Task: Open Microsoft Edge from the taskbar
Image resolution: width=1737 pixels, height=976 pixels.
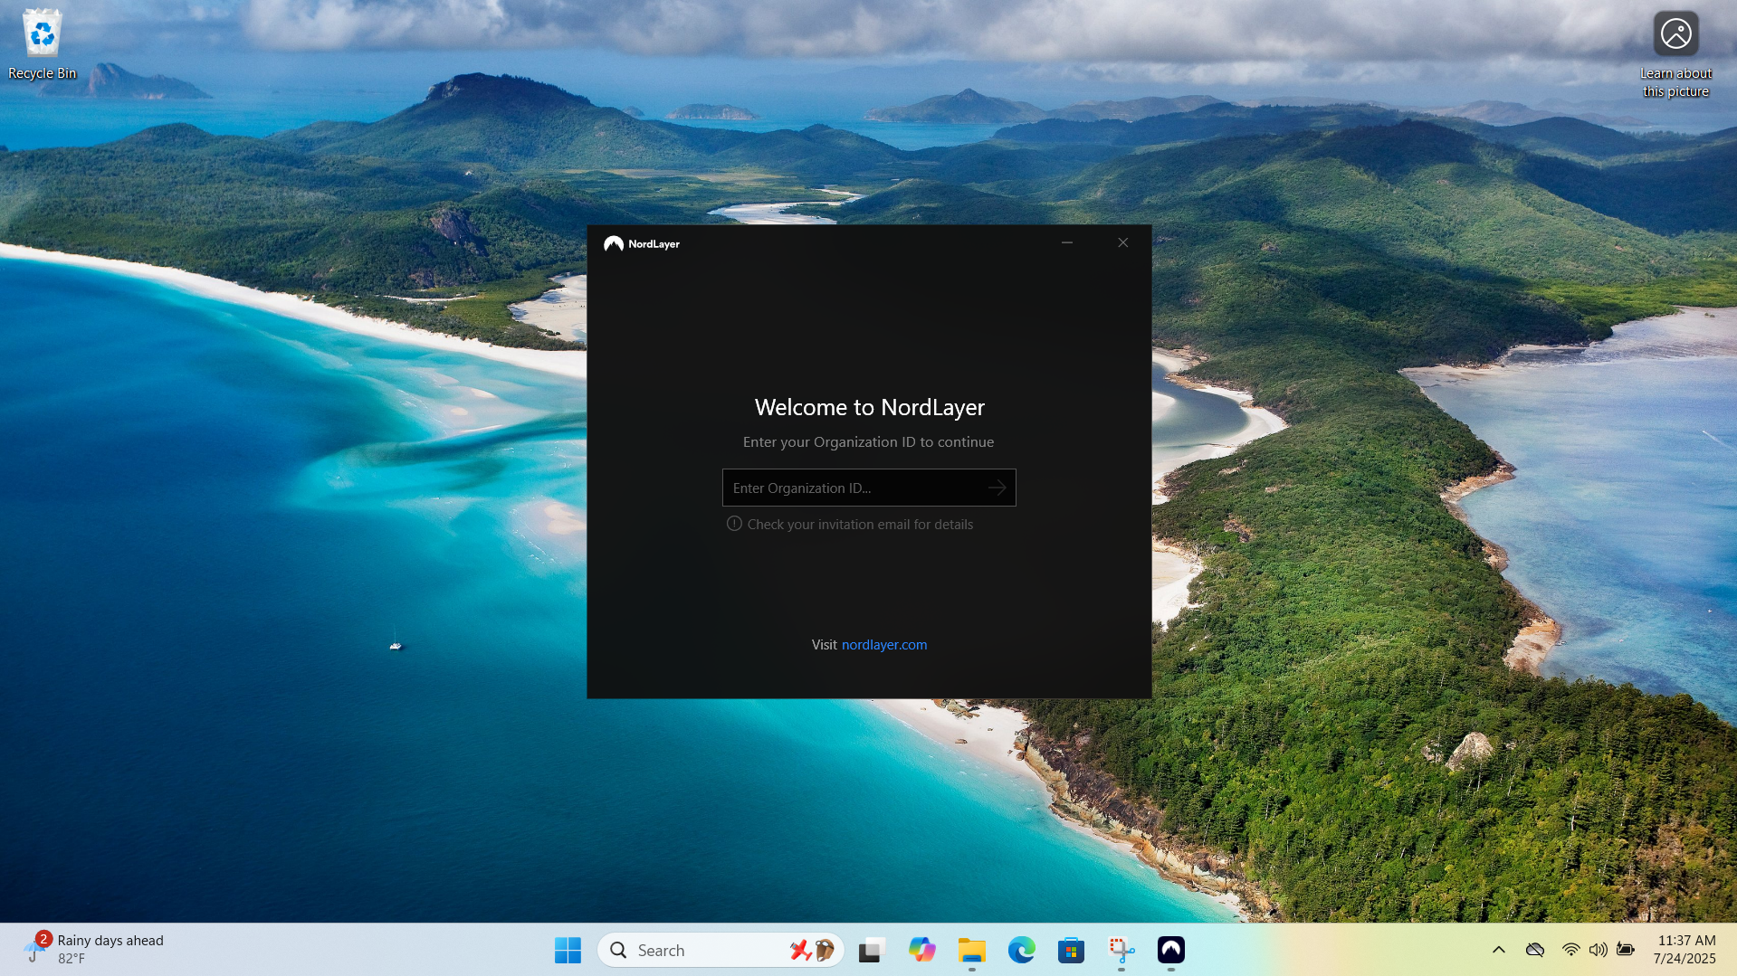Action: 1021,950
